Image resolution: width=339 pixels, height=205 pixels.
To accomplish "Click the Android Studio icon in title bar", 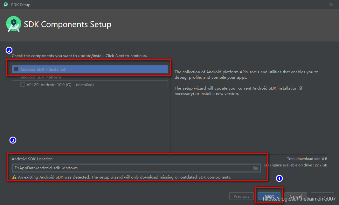I will (x=5, y=5).
